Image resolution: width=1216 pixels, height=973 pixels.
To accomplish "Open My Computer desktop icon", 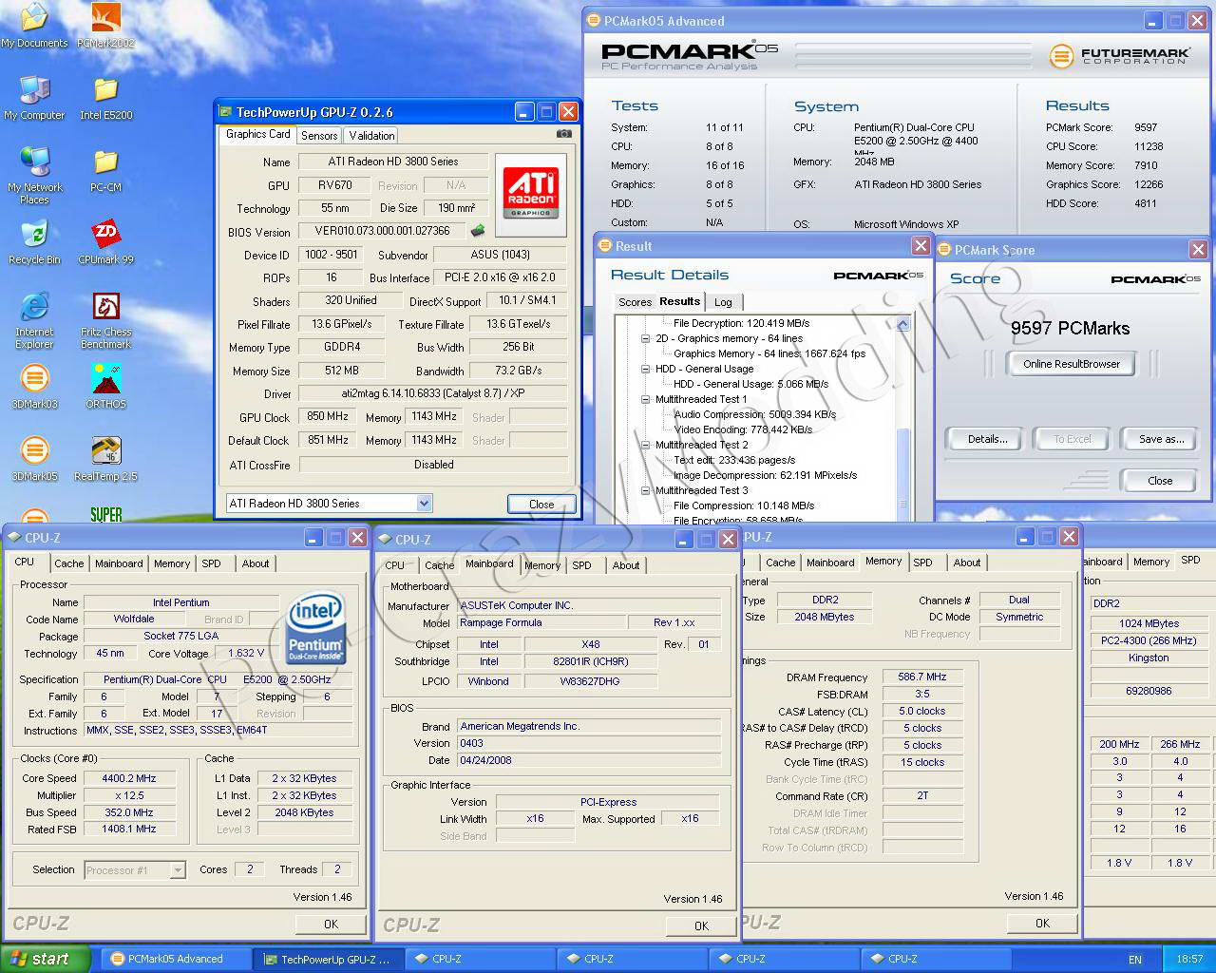I will (x=34, y=97).
